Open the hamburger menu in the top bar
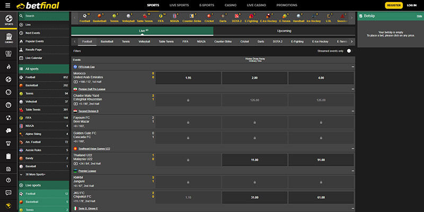Viewport: 424px width, 212px height. 8,5
